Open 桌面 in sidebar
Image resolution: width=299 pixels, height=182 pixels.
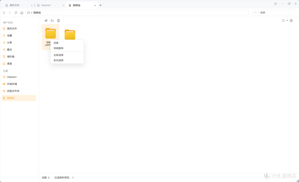[x=19, y=64]
